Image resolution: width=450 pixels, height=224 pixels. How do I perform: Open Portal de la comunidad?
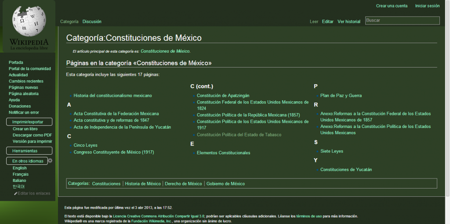[30, 69]
